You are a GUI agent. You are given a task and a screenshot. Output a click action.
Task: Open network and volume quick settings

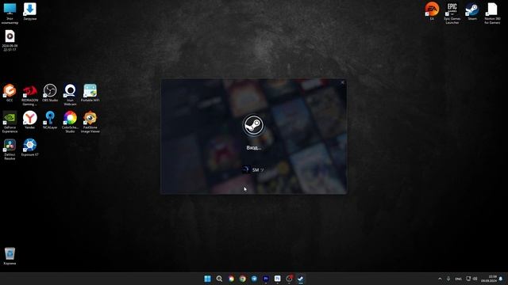click(471, 279)
